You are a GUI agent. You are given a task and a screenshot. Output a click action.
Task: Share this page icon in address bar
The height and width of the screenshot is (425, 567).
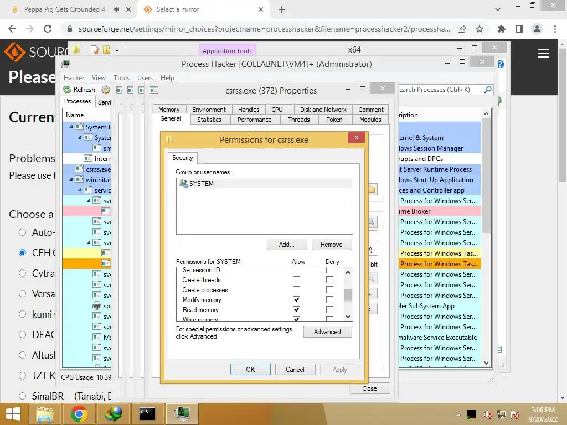pyautogui.click(x=462, y=29)
